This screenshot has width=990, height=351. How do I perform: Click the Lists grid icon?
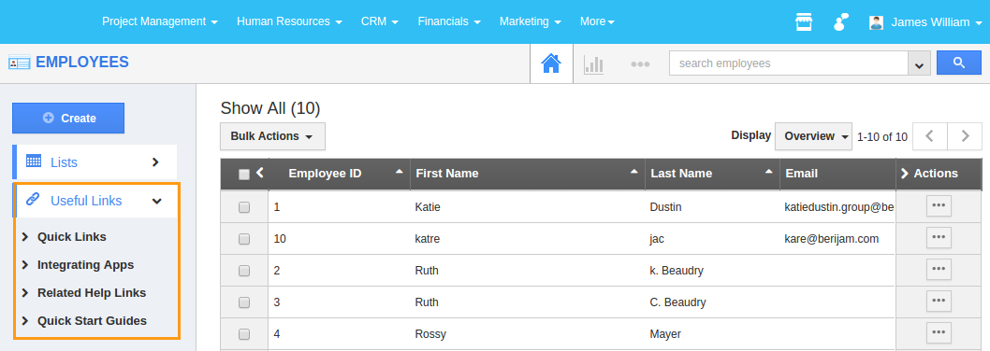[34, 161]
